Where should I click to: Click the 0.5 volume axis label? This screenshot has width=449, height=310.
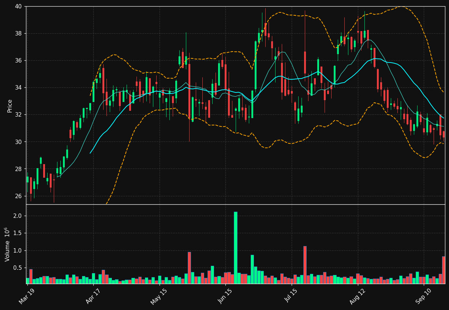coord(18,268)
